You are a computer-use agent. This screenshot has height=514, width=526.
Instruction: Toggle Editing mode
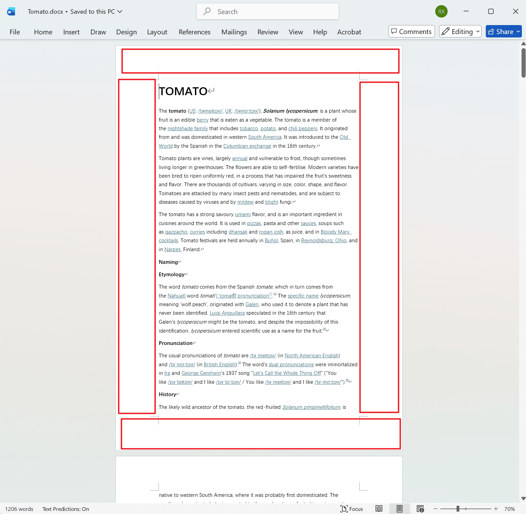[x=457, y=31]
